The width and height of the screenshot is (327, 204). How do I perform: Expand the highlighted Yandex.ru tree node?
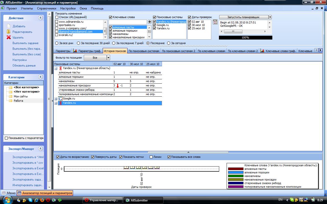(x=56, y=103)
